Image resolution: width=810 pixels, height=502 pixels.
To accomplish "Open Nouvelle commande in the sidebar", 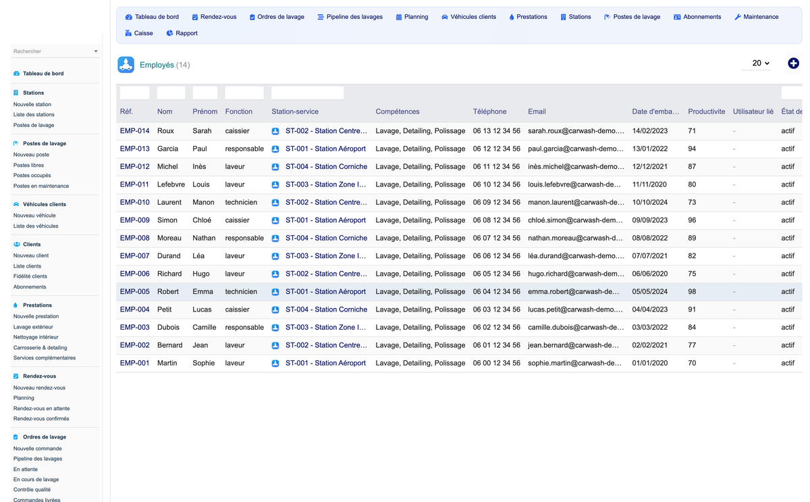I will (38, 449).
